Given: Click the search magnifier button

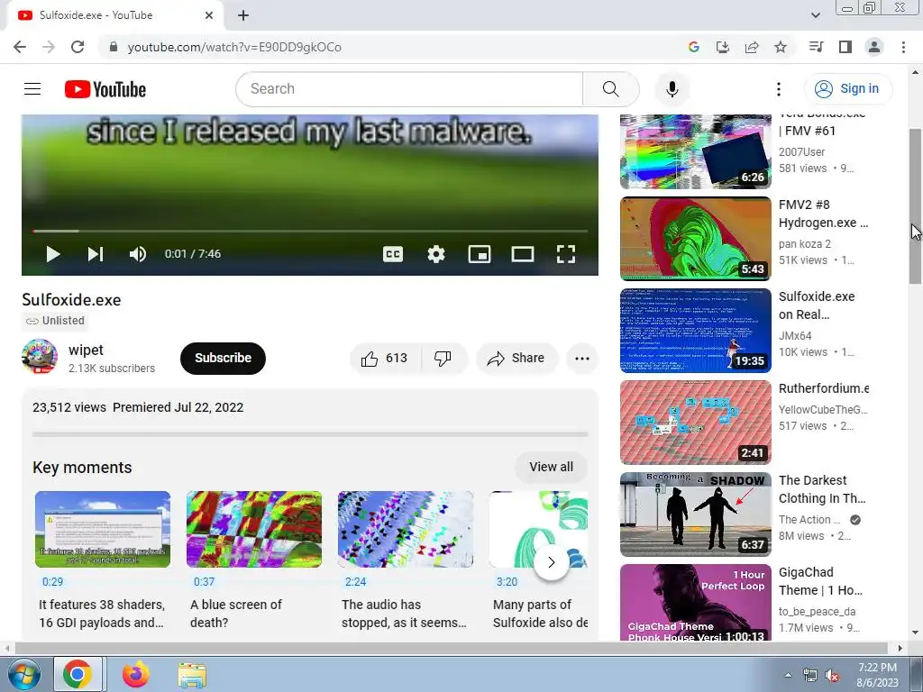Looking at the screenshot, I should (x=610, y=89).
